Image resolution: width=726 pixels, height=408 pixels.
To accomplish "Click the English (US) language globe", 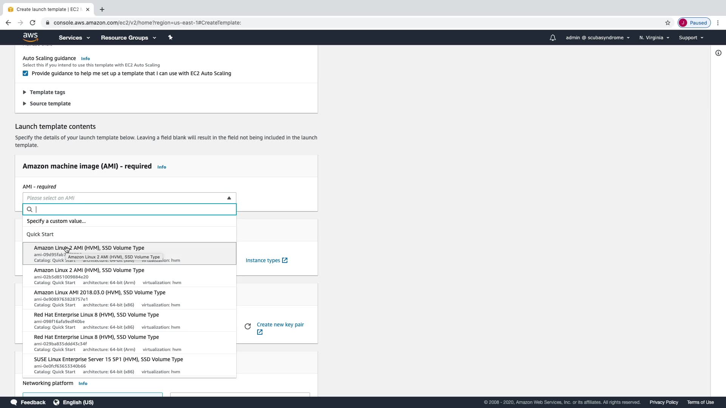I will tap(56, 402).
